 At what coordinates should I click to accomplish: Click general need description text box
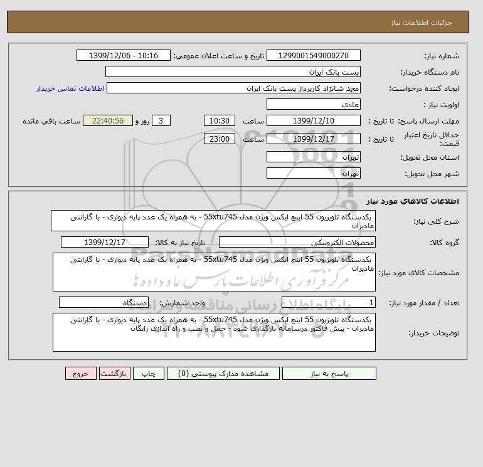coord(213,221)
